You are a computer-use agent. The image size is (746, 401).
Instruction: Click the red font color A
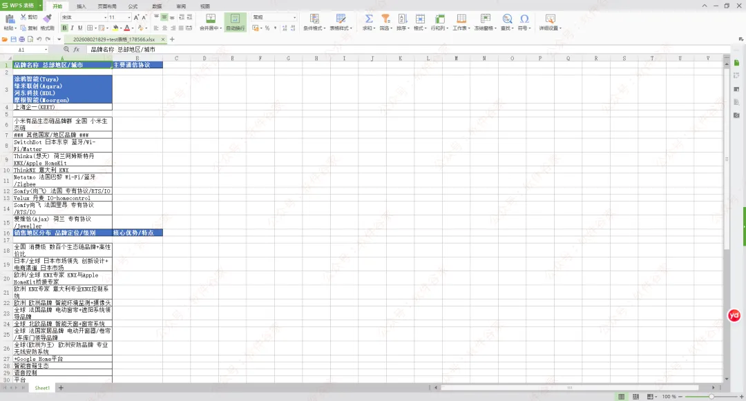tap(127, 28)
